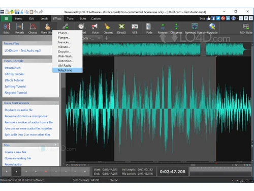The width and height of the screenshot is (254, 191).
Task: Start Record audio from a microphone wizard
Action: pyautogui.click(x=26, y=116)
